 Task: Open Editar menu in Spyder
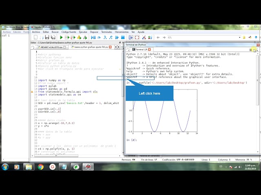(46, 32)
